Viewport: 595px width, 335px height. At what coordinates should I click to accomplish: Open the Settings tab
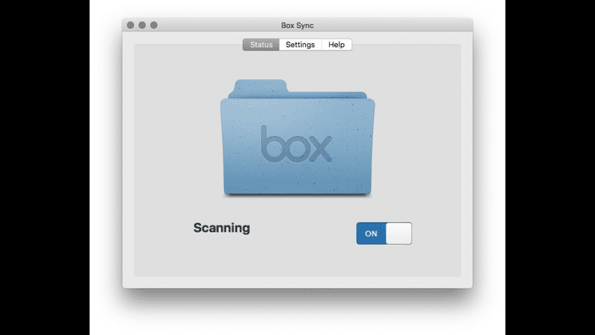click(x=300, y=44)
